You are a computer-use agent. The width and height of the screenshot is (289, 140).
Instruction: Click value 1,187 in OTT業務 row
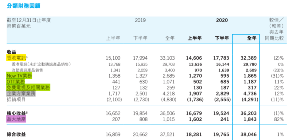(250, 82)
